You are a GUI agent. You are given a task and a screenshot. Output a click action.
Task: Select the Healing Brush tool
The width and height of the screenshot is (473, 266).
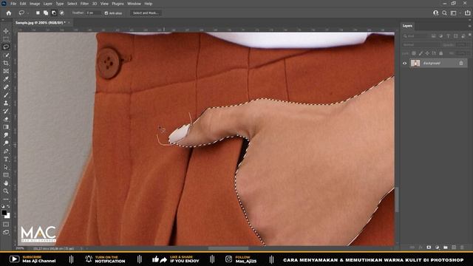coord(6,87)
